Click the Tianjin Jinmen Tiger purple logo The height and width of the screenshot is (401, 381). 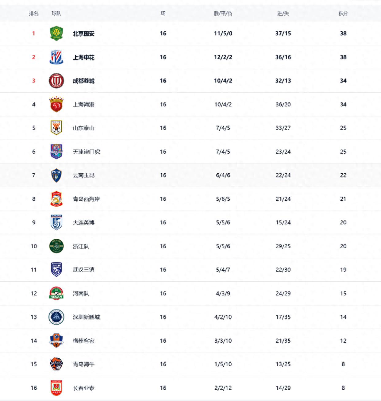coord(56,152)
